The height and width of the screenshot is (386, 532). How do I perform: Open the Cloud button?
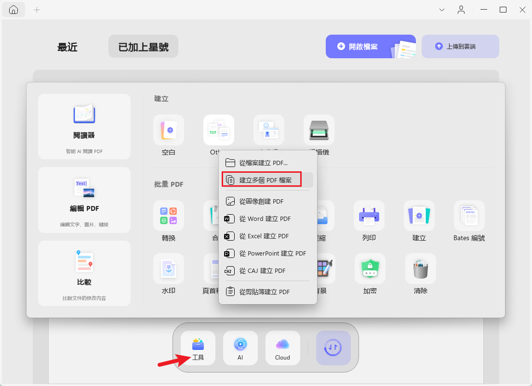pos(282,348)
